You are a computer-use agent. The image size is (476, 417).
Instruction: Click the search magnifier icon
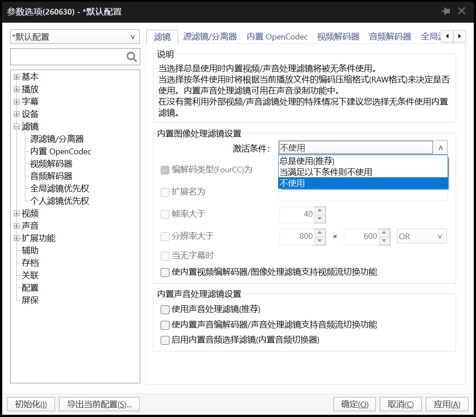[132, 57]
